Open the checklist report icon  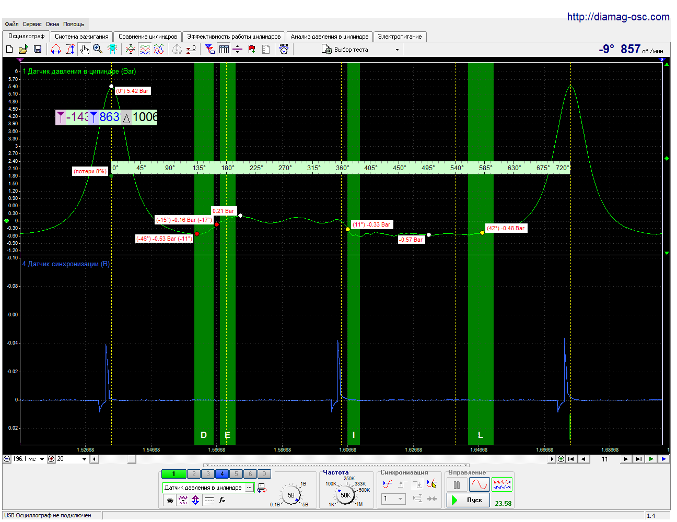pyautogui.click(x=266, y=49)
